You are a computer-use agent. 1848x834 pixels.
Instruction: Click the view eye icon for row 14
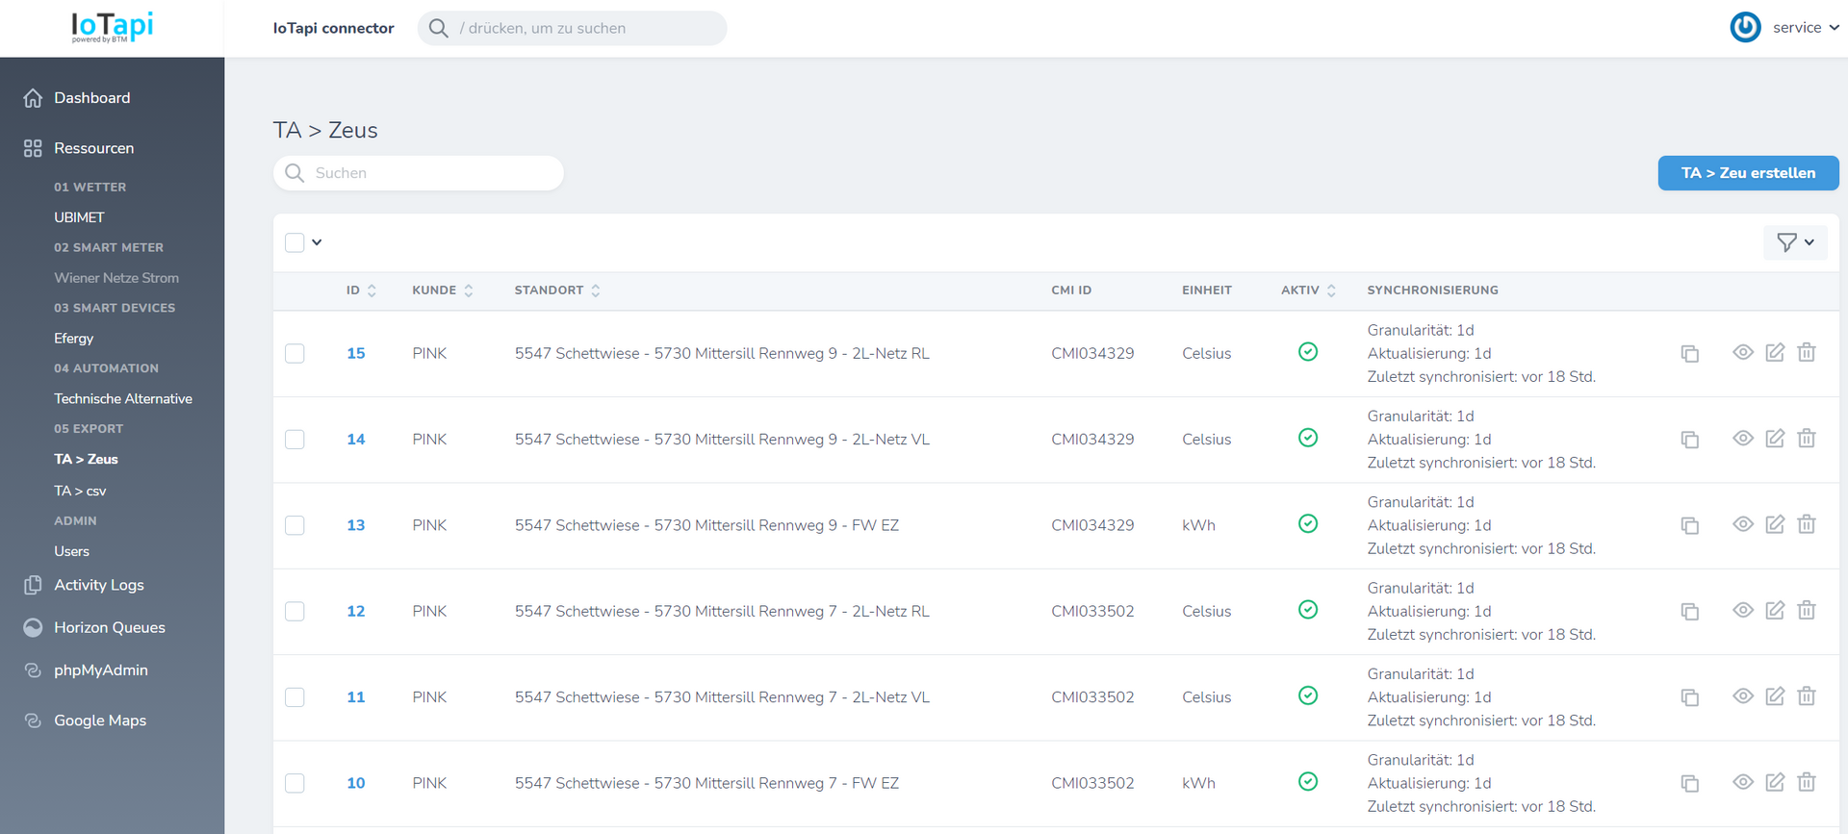coord(1742,439)
